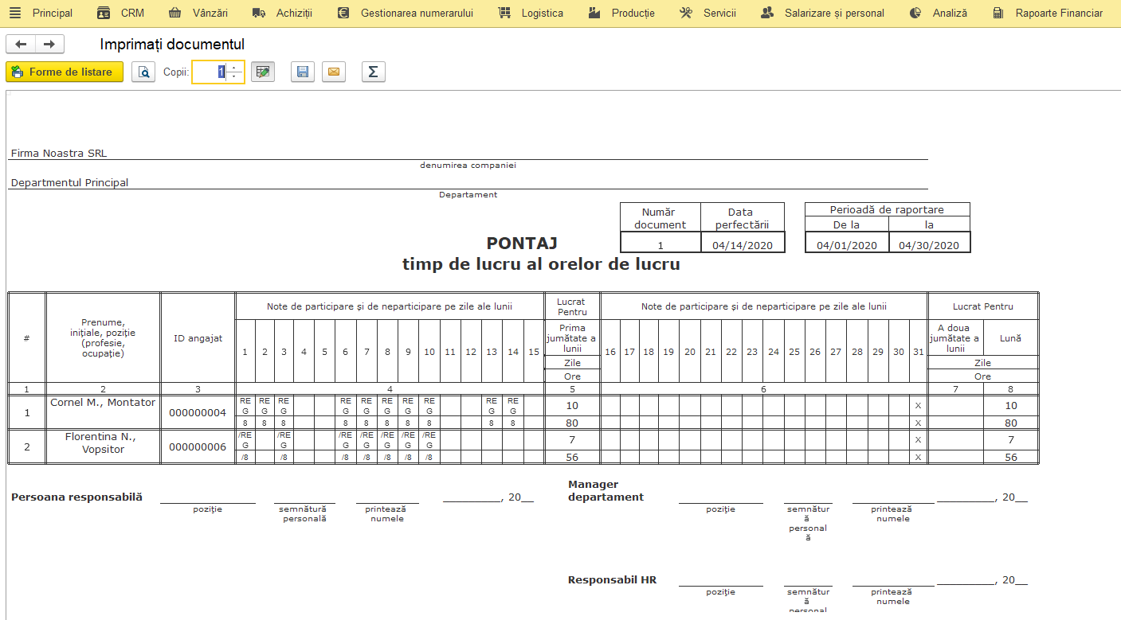The height and width of the screenshot is (620, 1121).
Task: Select the employee ID 000000004 cell
Action: (198, 413)
